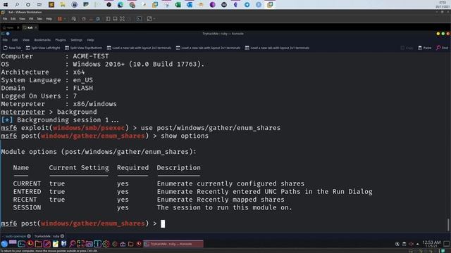451x253 pixels.
Task: Open the Kali application launcher menu
Action: click(4, 244)
